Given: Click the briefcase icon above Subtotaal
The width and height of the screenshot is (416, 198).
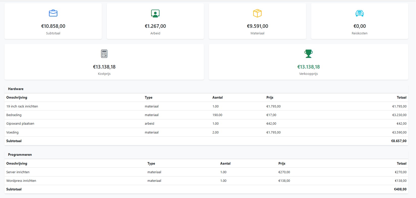Looking at the screenshot, I should point(53,13).
